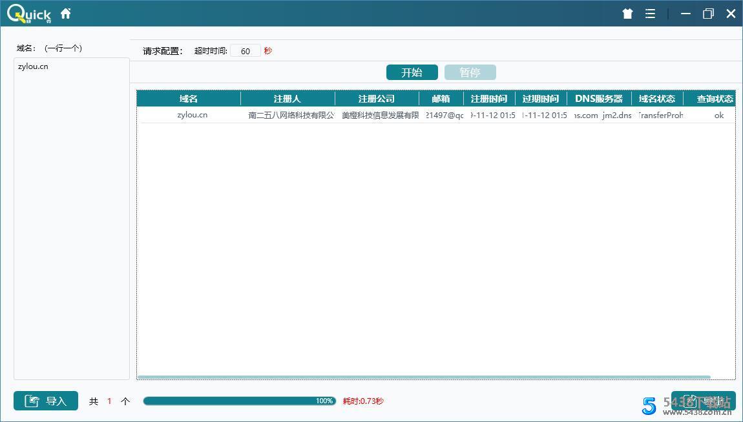Screen dimensions: 743x422
Task: Click the ok status cell for zylou.cn
Action: tap(719, 115)
